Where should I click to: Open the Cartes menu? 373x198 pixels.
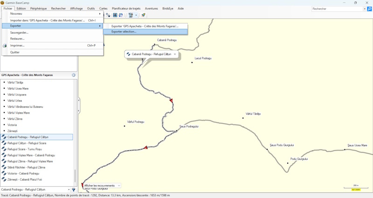coord(103,8)
